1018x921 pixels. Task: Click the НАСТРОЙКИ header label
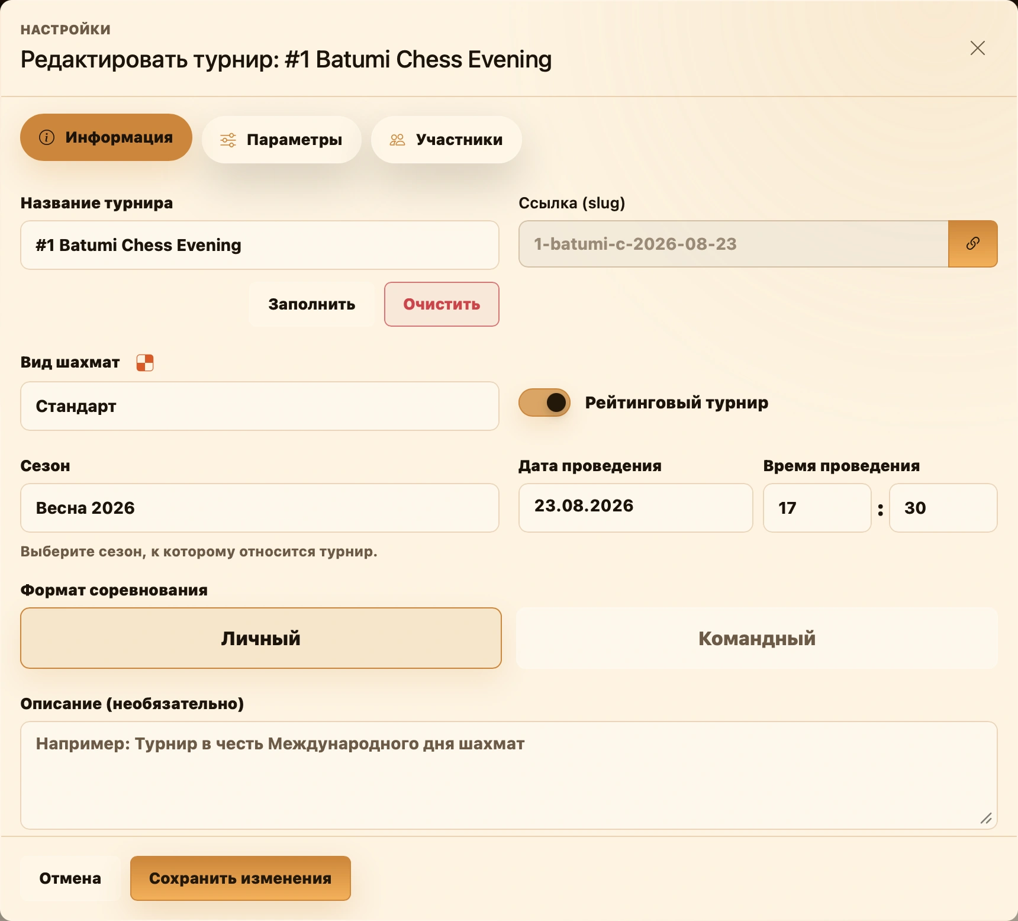(x=66, y=30)
